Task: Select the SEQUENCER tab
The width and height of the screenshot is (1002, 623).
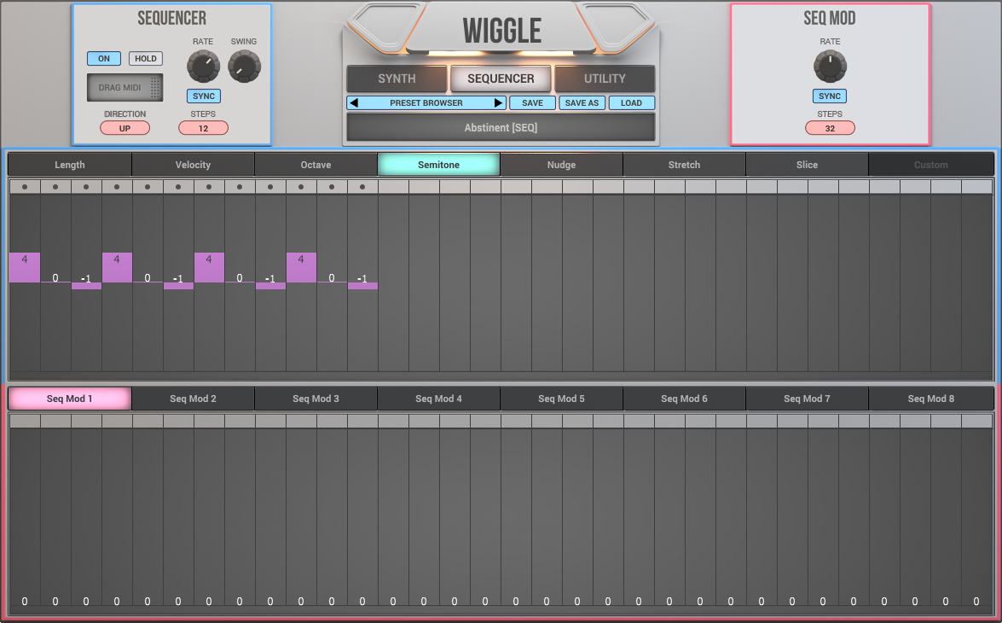Action: pos(501,79)
